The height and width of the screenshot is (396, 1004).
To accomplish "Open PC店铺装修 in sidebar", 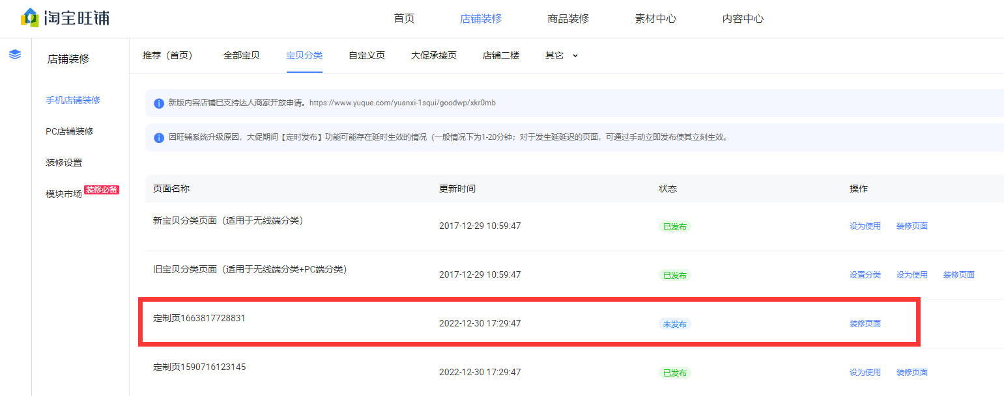I will 70,131.
